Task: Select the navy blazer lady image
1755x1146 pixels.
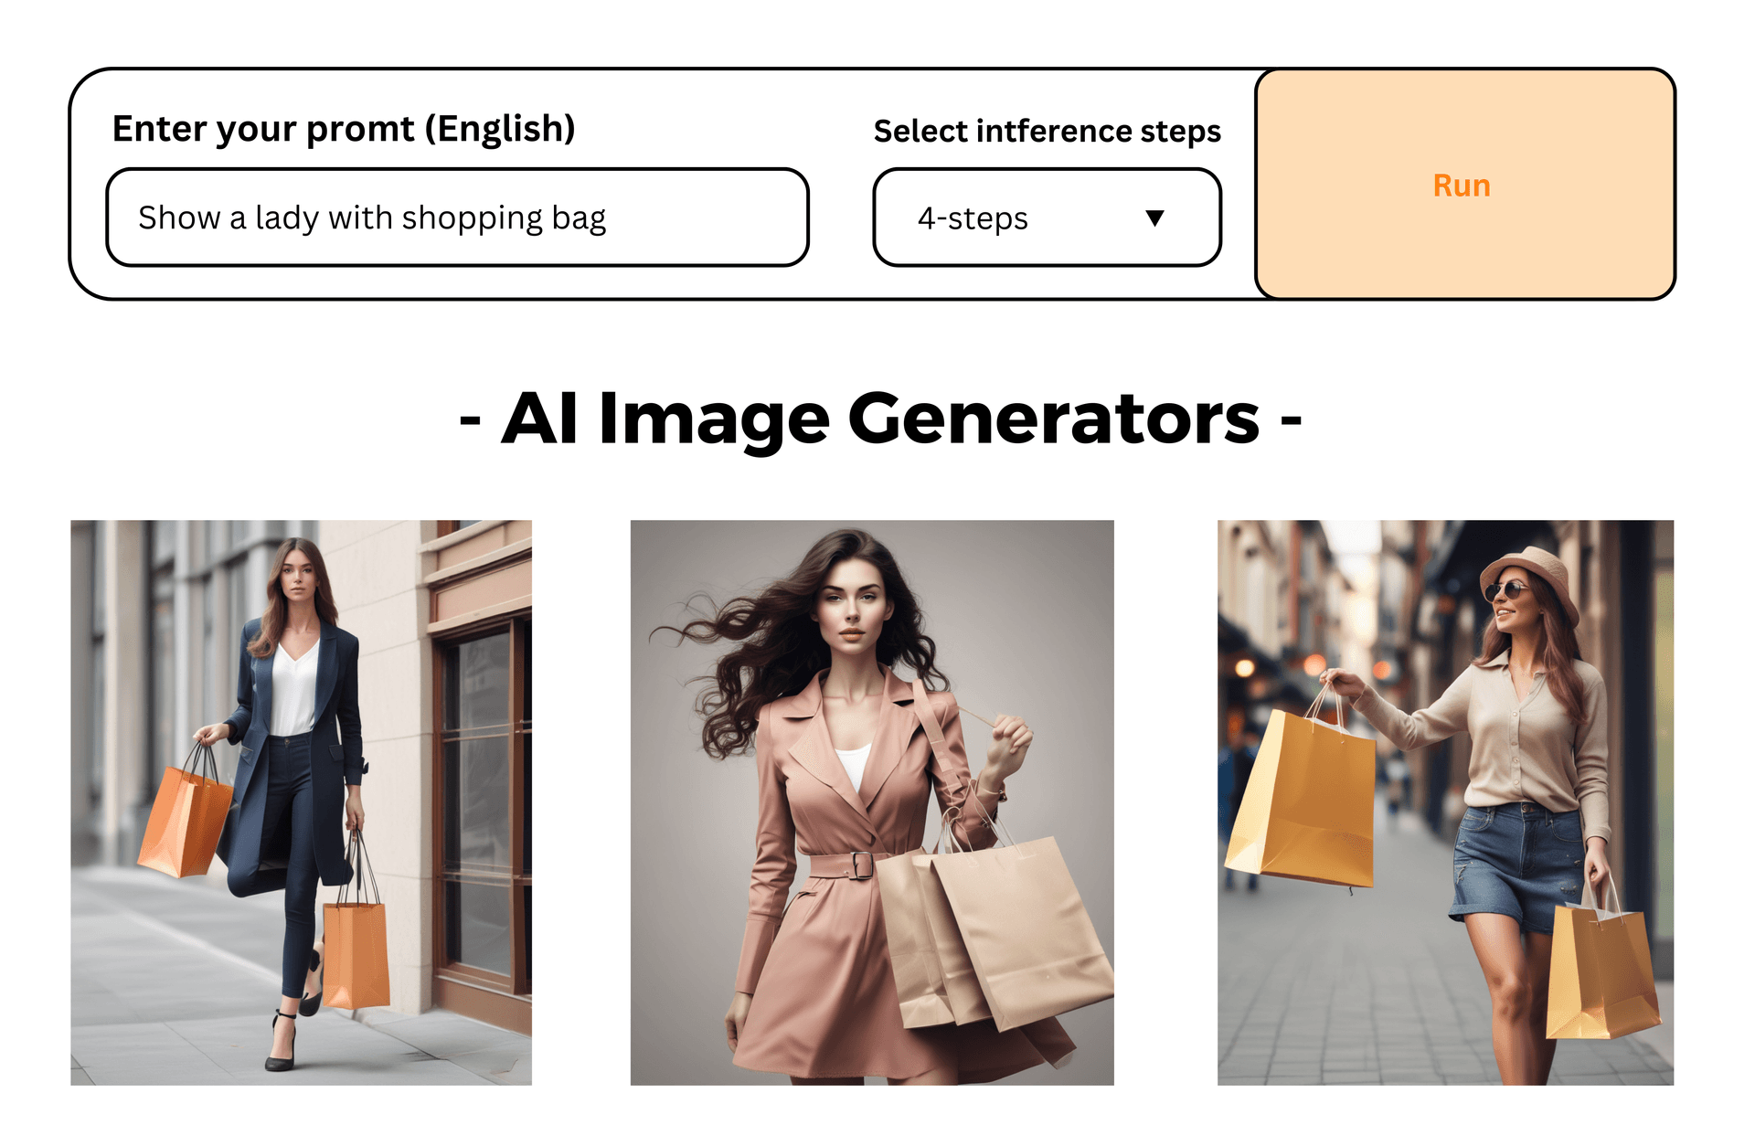Action: coord(301,802)
